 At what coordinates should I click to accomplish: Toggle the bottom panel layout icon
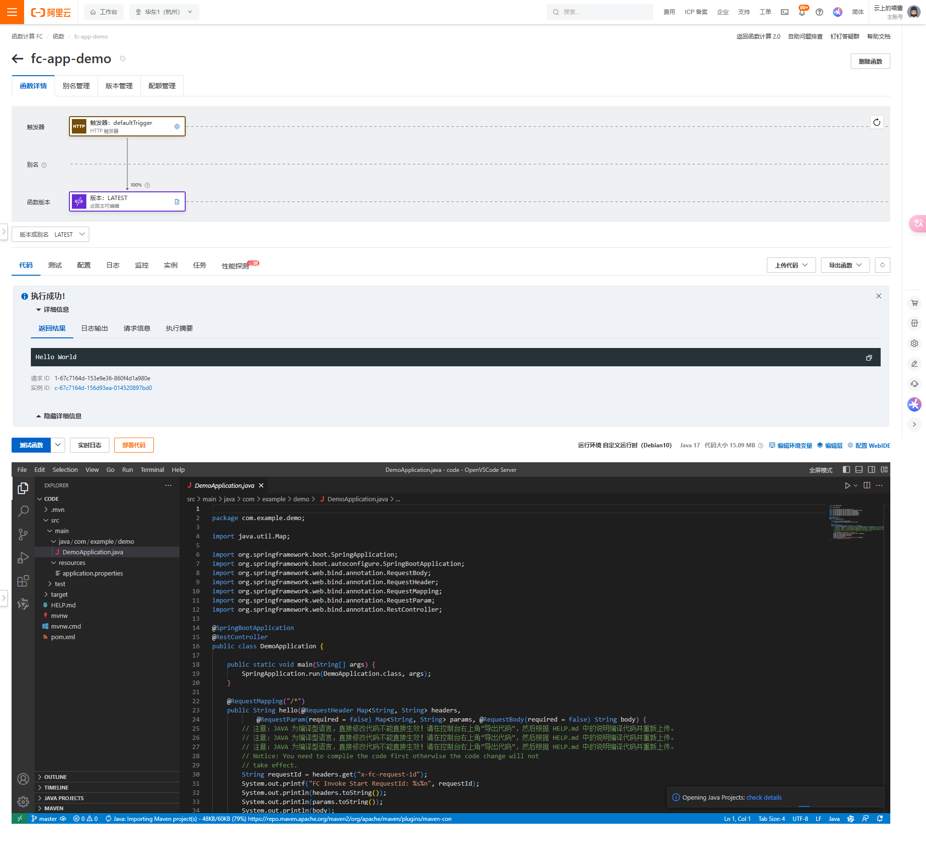[859, 469]
